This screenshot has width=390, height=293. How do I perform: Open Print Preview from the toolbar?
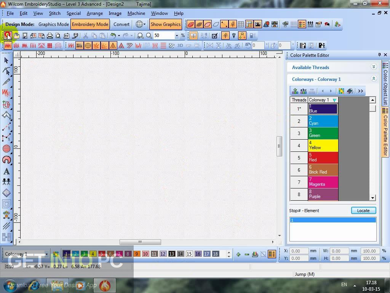tap(58, 35)
